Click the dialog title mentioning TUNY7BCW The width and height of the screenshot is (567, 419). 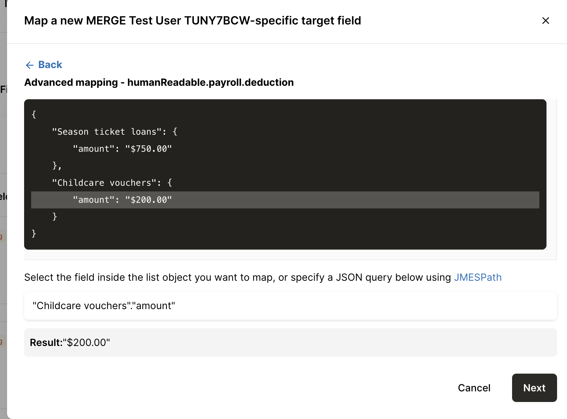click(x=192, y=21)
